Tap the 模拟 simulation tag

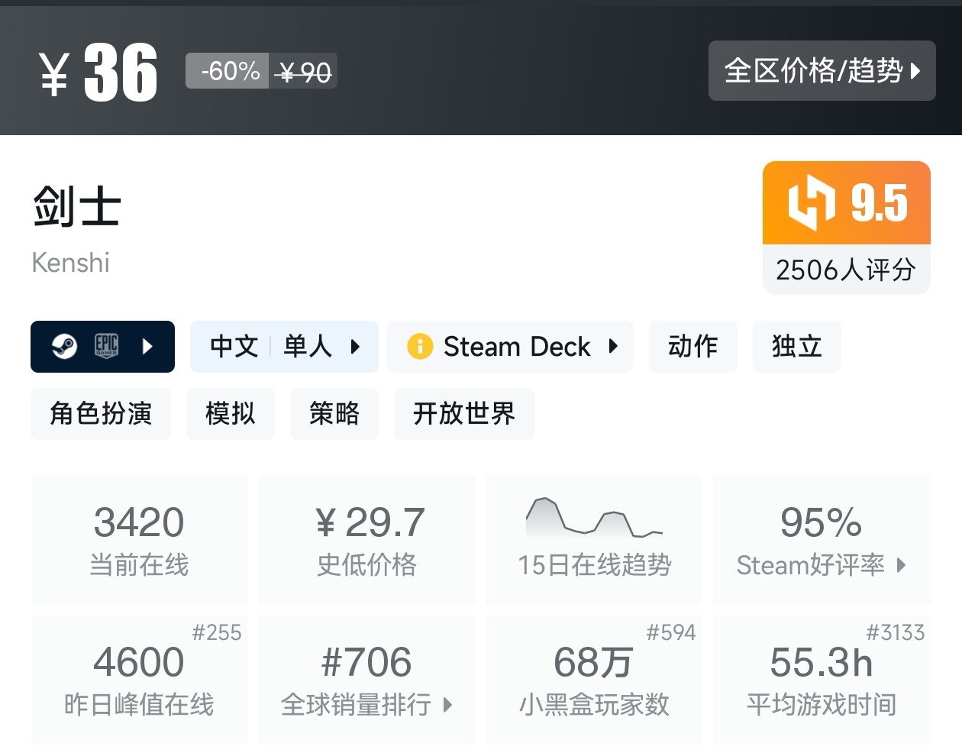tap(230, 414)
